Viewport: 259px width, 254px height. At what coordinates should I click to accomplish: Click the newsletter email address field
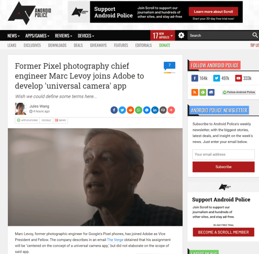pyautogui.click(x=223, y=154)
